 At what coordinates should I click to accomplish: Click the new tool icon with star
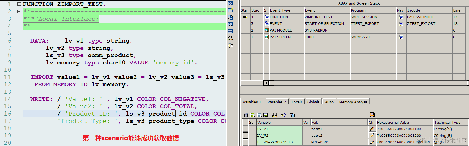231,10
